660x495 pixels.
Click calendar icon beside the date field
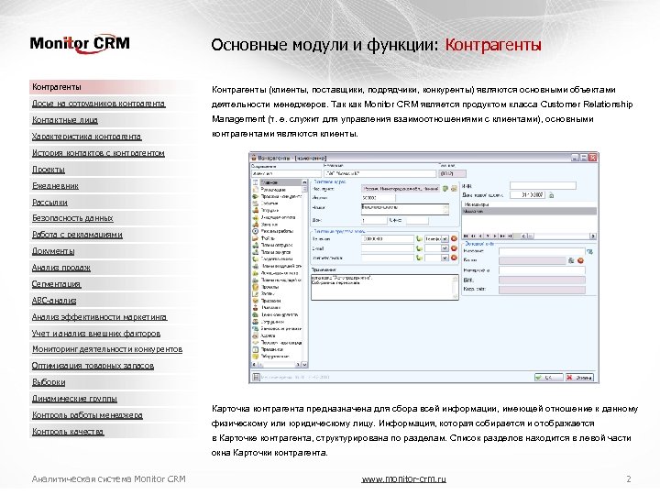[552, 195]
